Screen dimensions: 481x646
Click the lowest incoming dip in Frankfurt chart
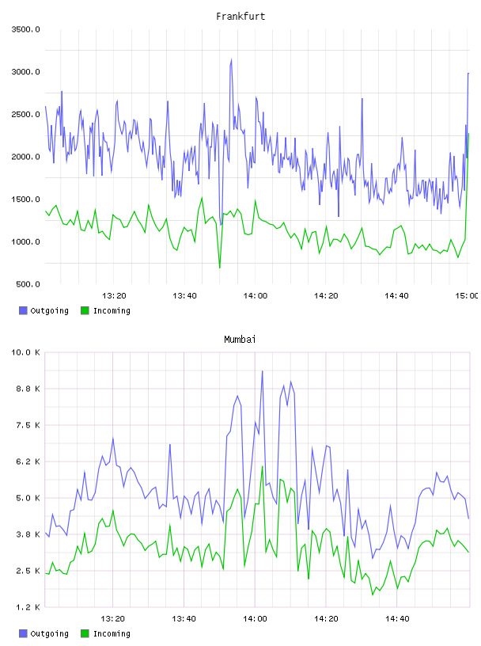click(x=219, y=267)
